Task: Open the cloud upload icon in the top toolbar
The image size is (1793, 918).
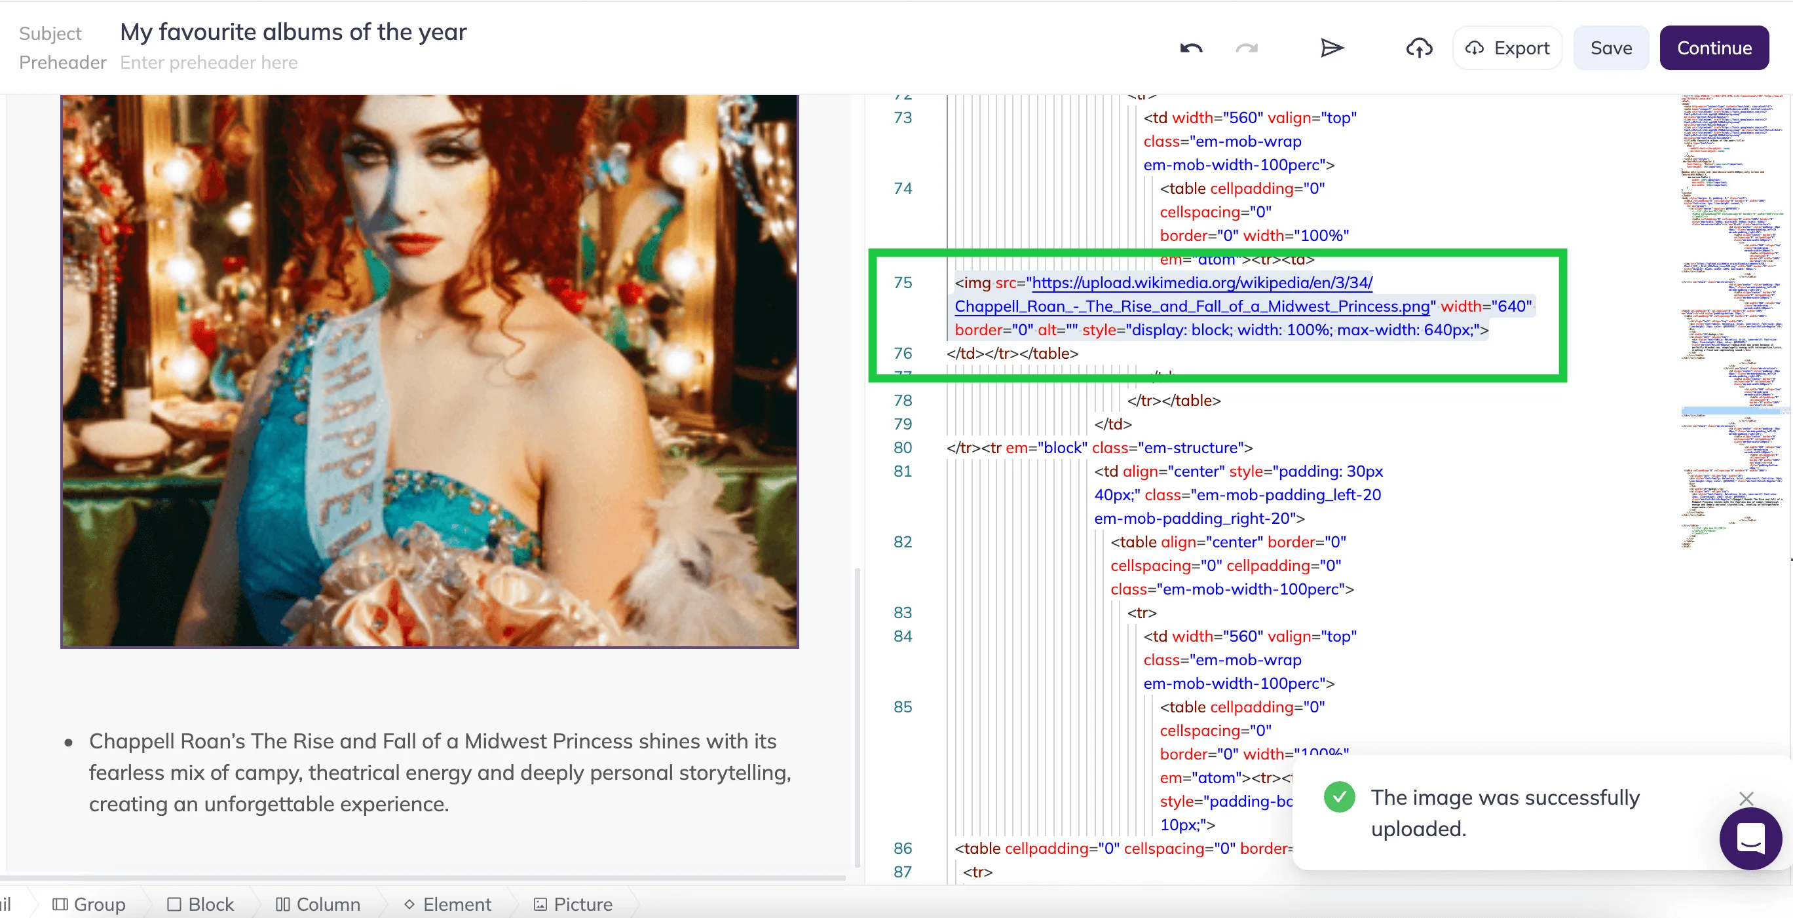Action: pyautogui.click(x=1419, y=48)
